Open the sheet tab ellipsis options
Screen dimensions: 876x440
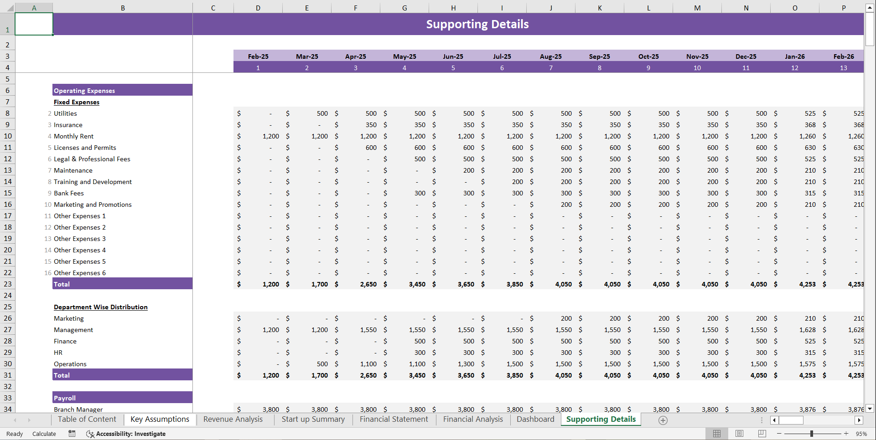point(761,420)
